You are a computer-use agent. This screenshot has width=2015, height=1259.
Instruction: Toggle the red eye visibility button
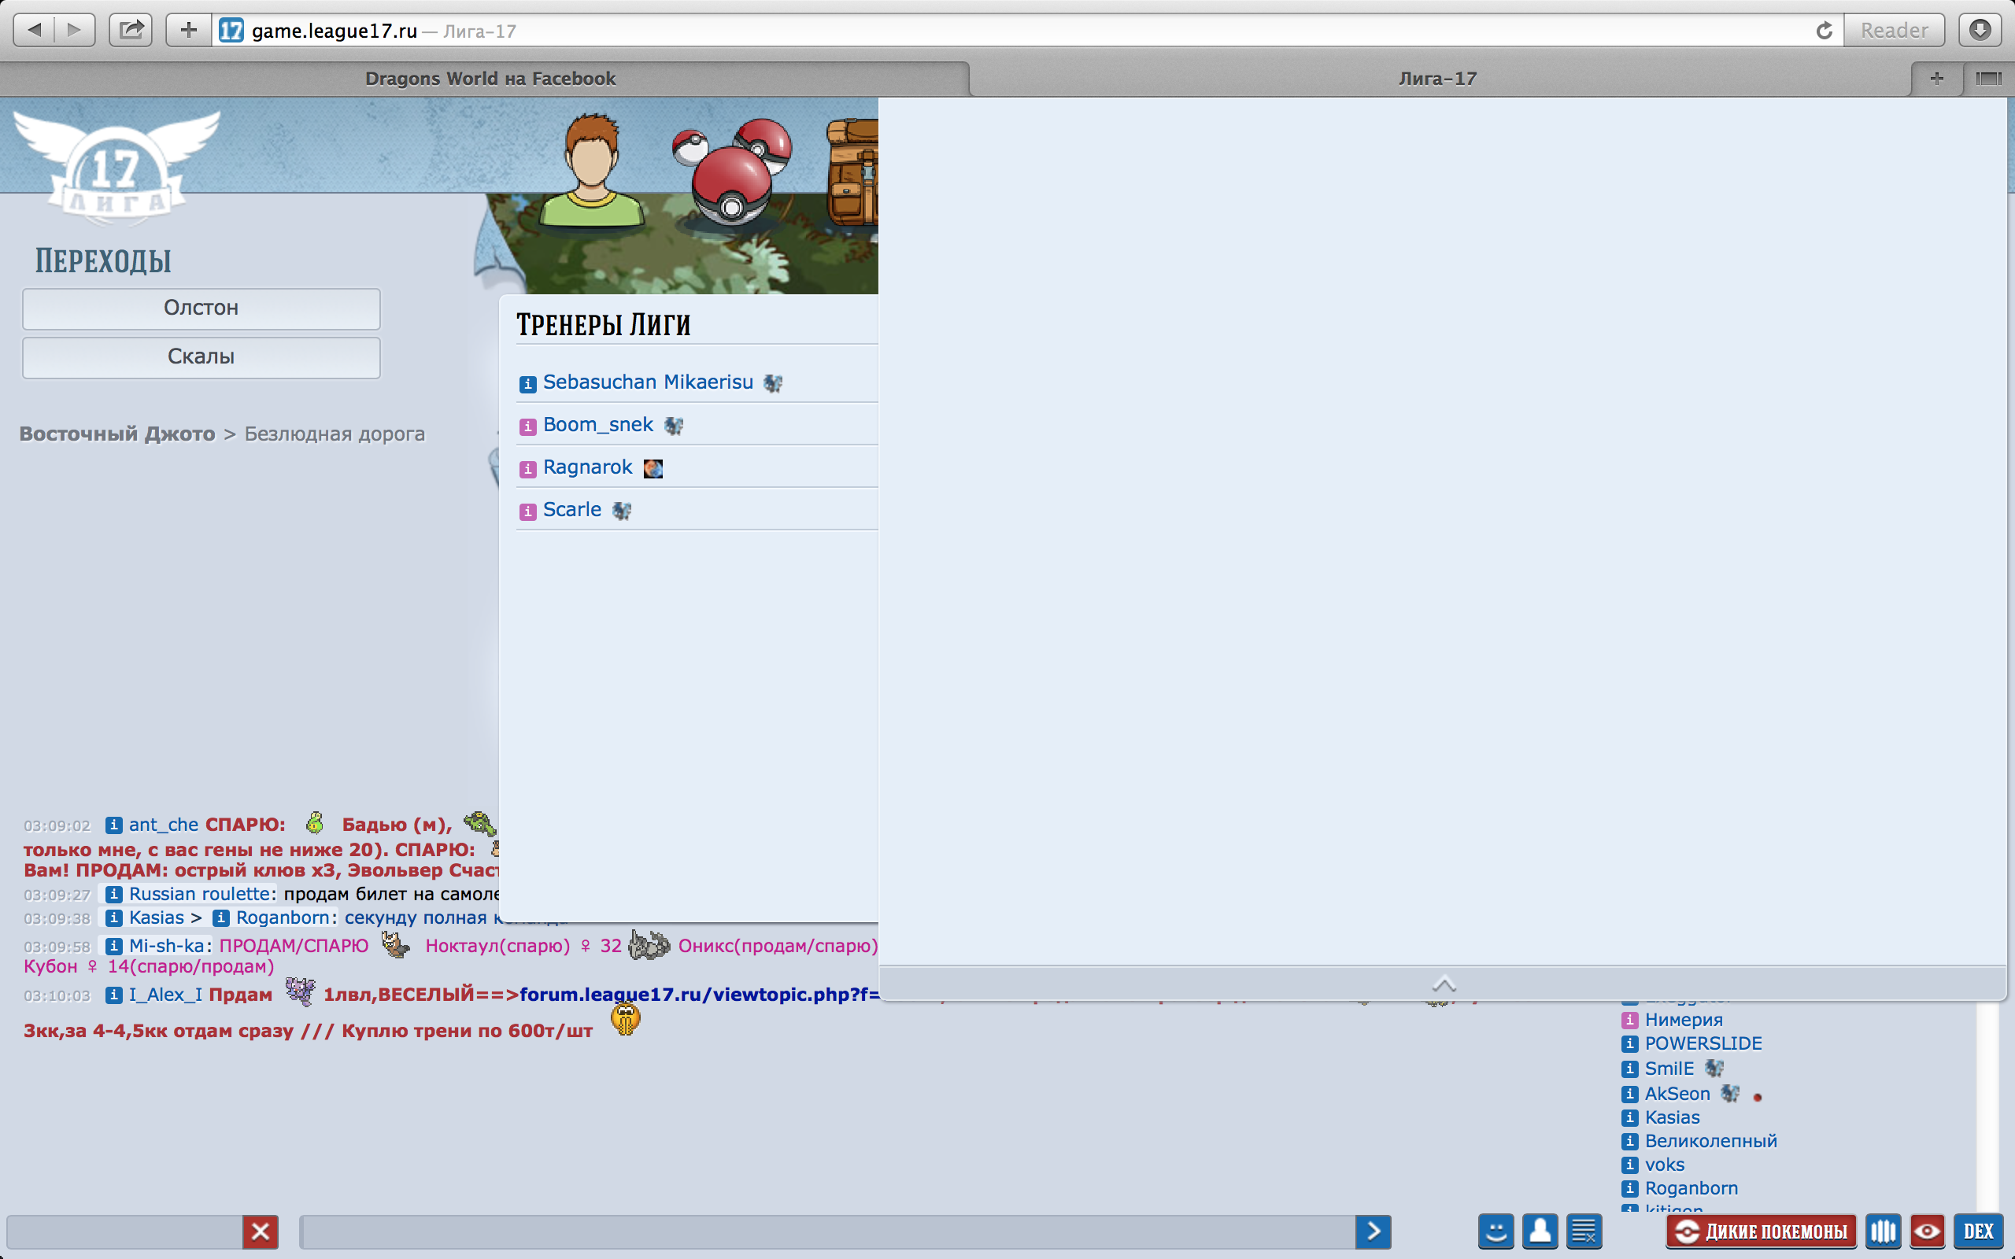[x=1927, y=1231]
